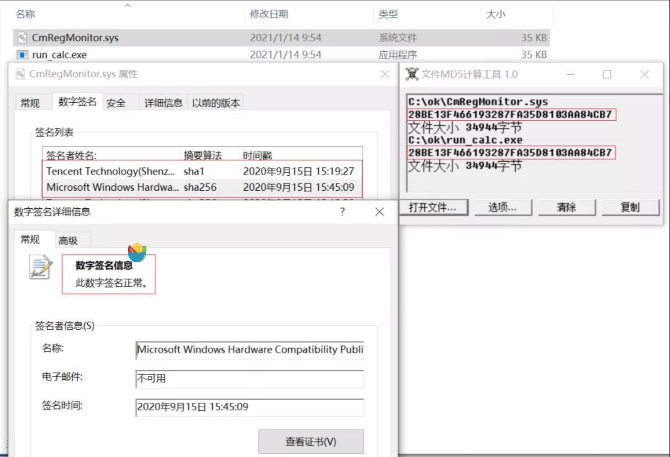670x457 pixels.
Task: Close the CmRegMonitor.sys 属性 window
Action: coord(385,74)
